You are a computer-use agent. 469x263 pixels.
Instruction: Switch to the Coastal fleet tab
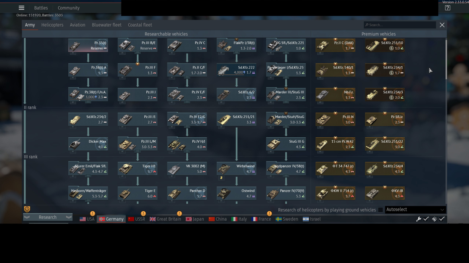(140, 25)
